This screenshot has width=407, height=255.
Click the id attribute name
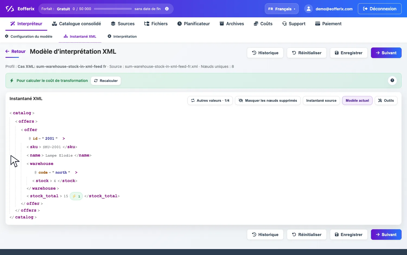coord(35,138)
